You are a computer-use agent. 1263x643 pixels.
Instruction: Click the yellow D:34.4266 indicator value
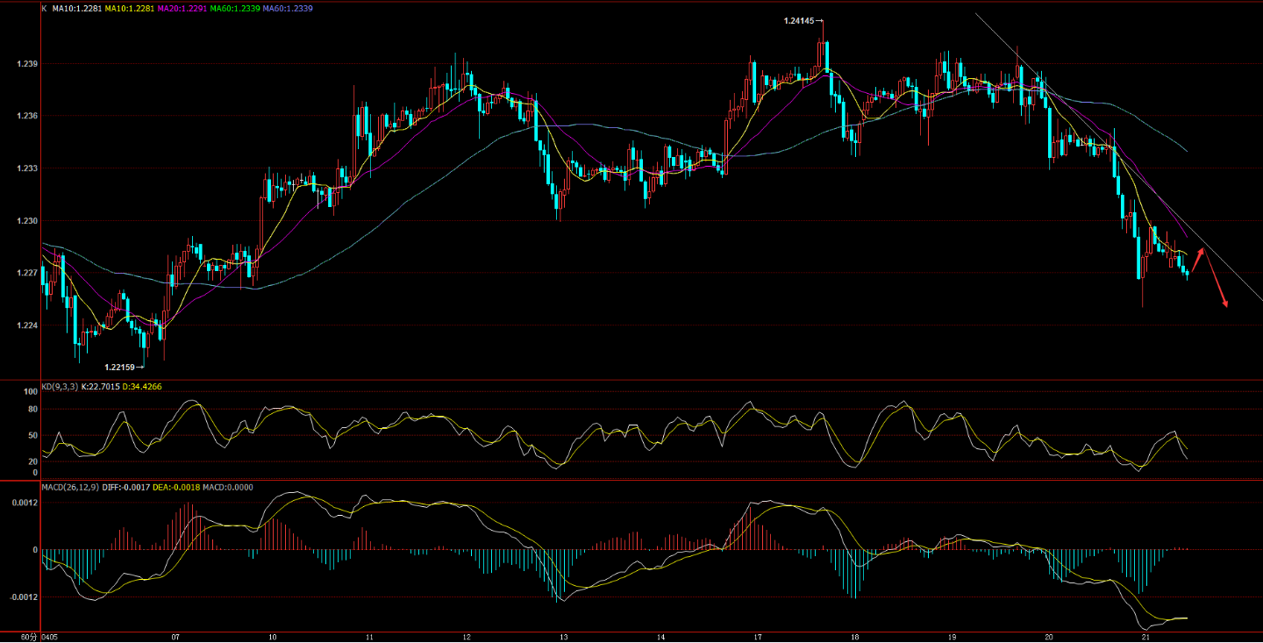(x=142, y=386)
